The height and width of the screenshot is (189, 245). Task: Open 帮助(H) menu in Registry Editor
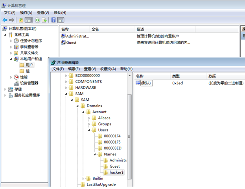point(126,69)
